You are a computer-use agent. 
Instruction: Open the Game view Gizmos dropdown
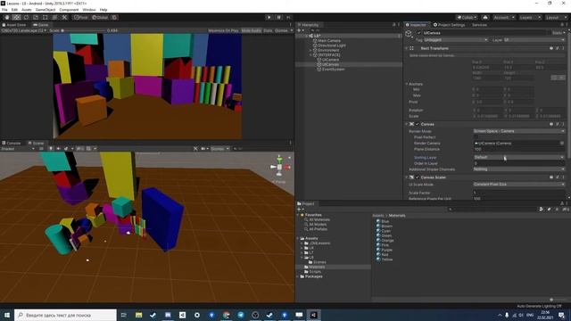[x=284, y=30]
